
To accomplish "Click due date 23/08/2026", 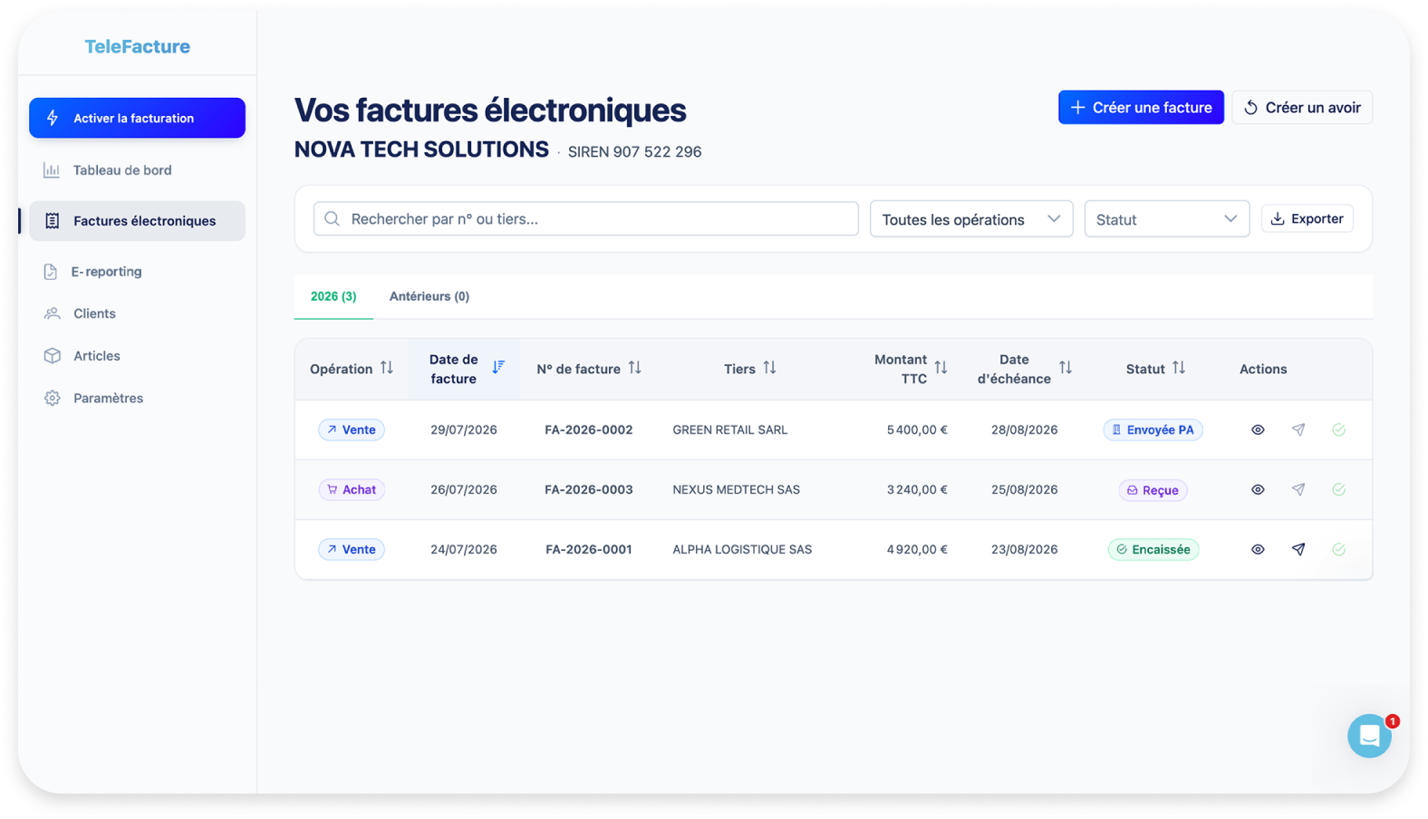I will pyautogui.click(x=1025, y=549).
